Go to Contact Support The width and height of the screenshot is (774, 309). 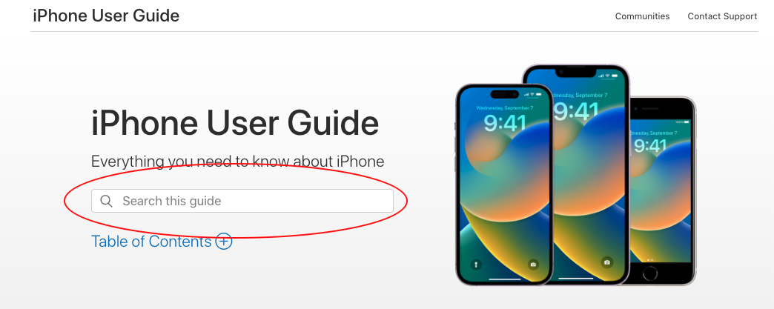point(722,16)
